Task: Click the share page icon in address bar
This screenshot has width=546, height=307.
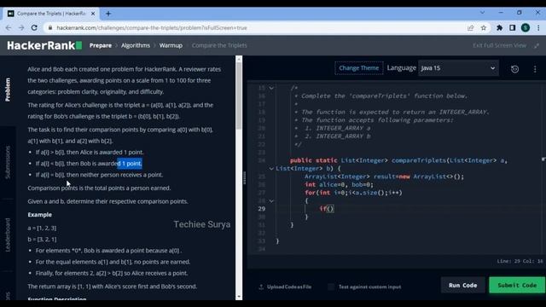Action: pos(470,28)
